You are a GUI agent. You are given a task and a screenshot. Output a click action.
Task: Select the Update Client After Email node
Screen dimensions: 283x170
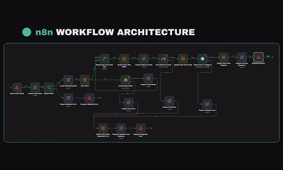click(183, 59)
